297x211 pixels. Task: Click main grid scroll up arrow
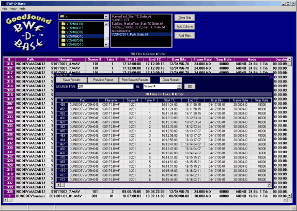pyautogui.click(x=289, y=59)
